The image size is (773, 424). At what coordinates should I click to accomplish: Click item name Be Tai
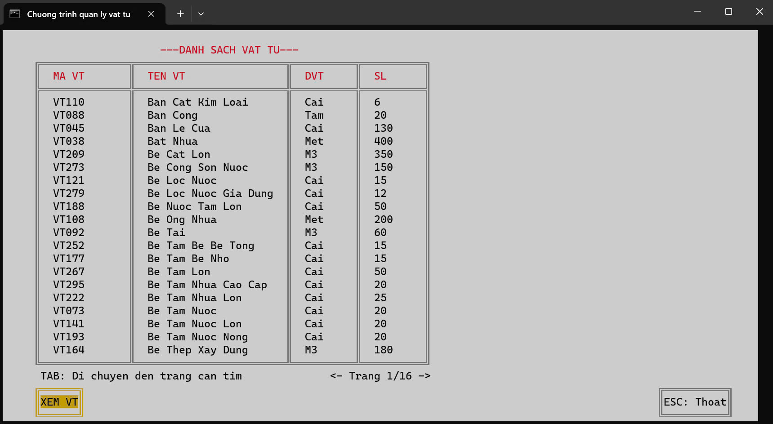click(166, 233)
